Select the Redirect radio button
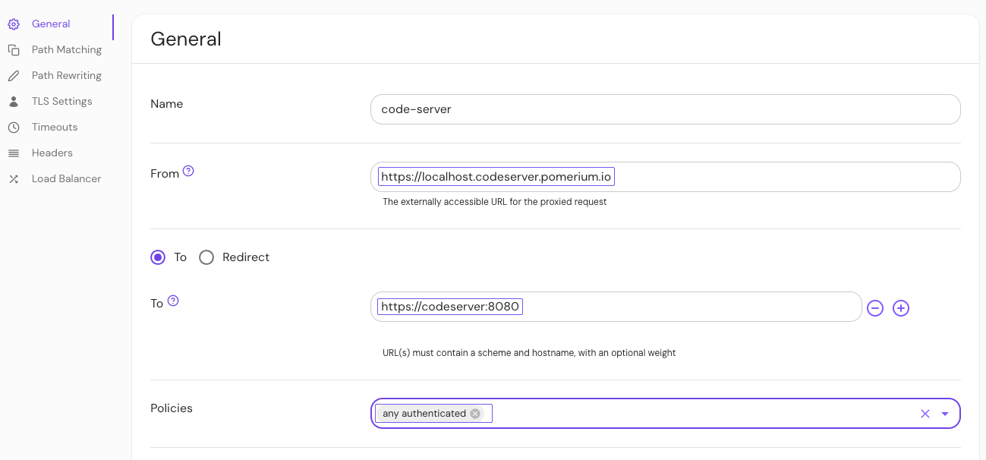Screen dimensions: 986x460 206,257
